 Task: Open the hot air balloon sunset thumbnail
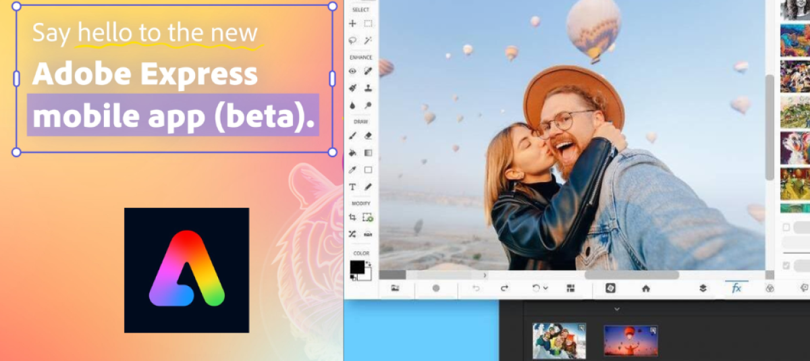[x=630, y=341]
